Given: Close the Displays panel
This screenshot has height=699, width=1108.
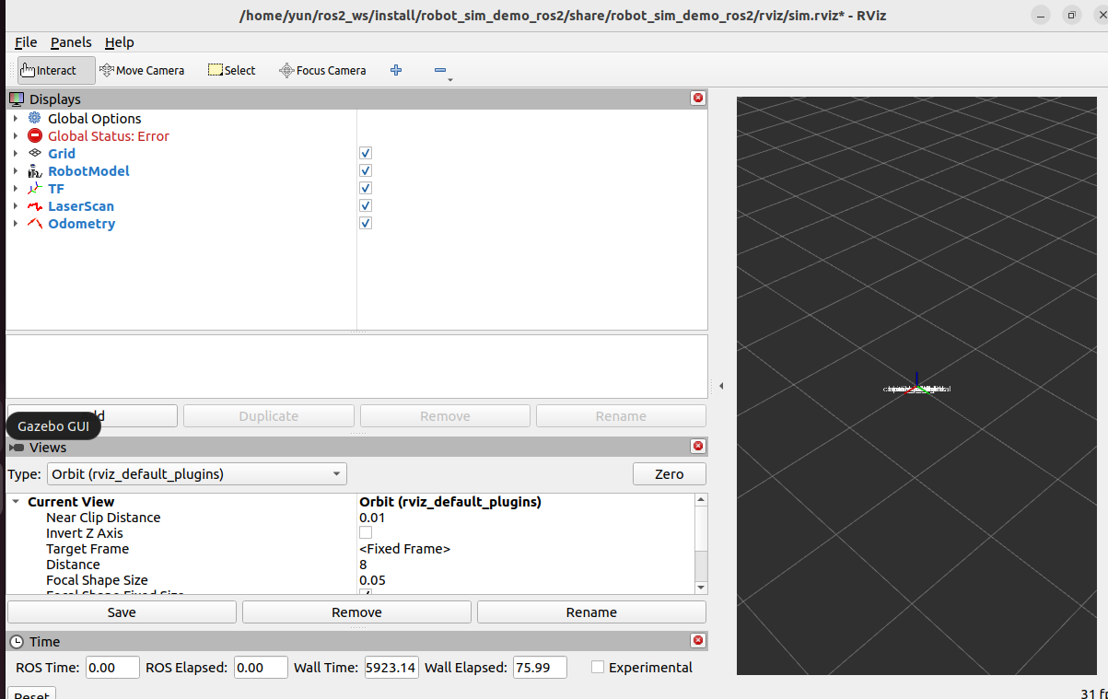Looking at the screenshot, I should [x=698, y=98].
